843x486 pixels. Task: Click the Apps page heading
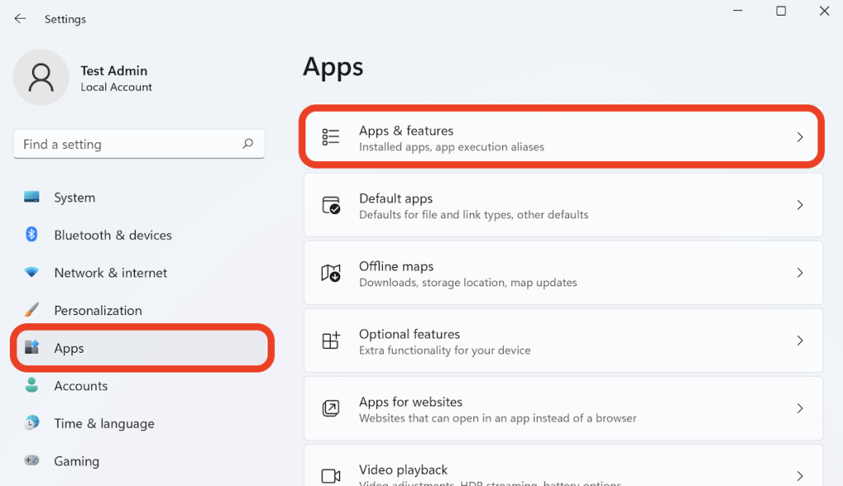pos(333,68)
